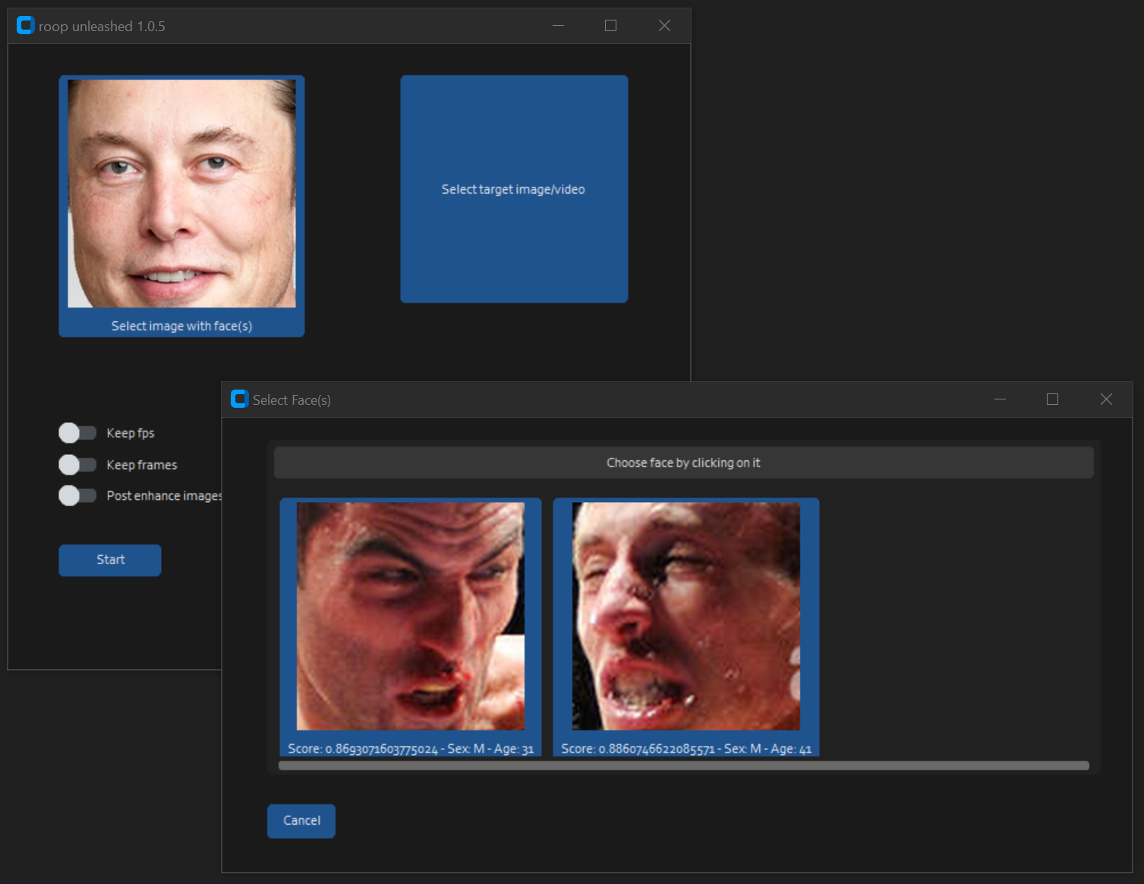
Task: Click the Choose face by clicking on it banner
Action: click(x=682, y=462)
